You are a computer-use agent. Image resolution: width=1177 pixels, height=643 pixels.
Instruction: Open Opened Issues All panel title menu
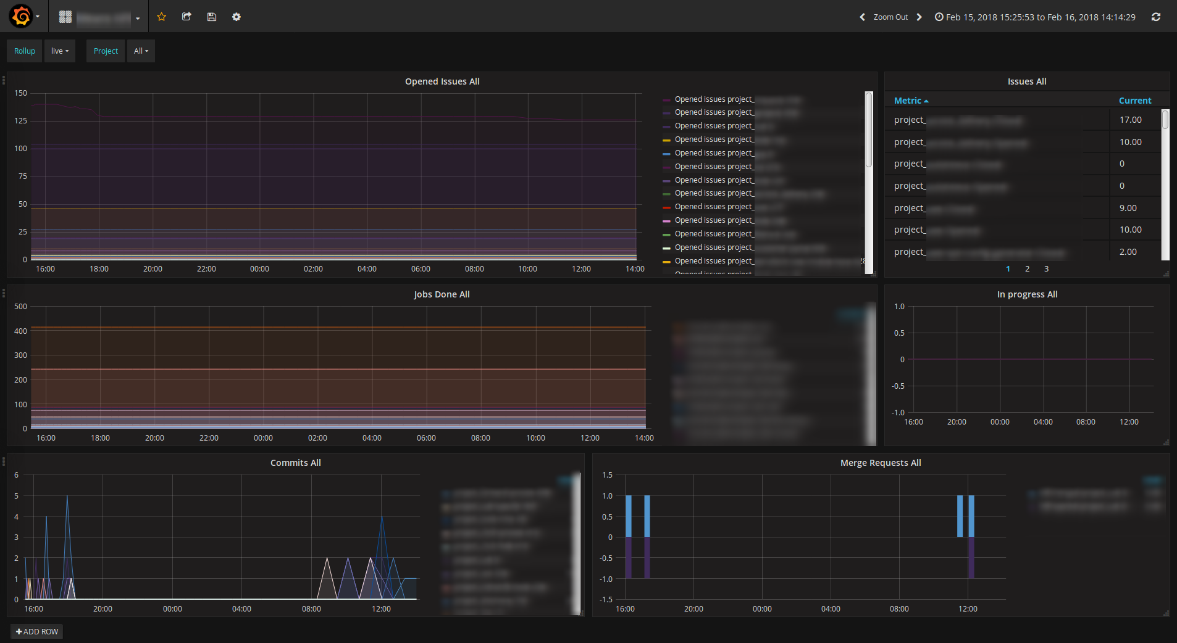tap(442, 81)
